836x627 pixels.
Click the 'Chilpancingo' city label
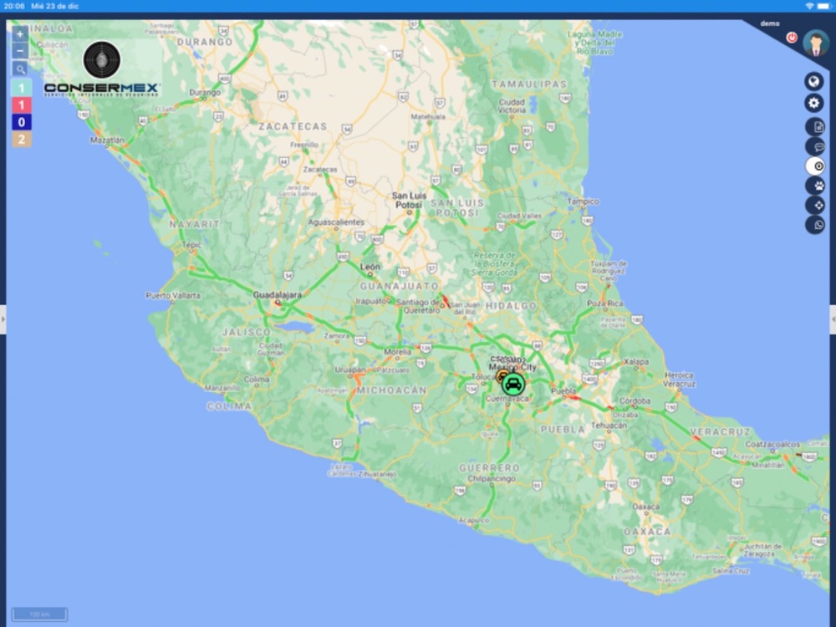tap(492, 479)
